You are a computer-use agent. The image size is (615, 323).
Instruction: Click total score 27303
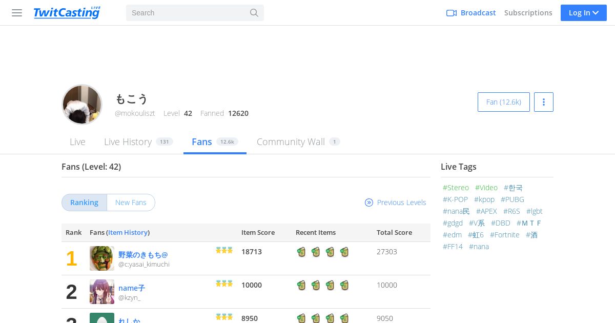coord(387,252)
